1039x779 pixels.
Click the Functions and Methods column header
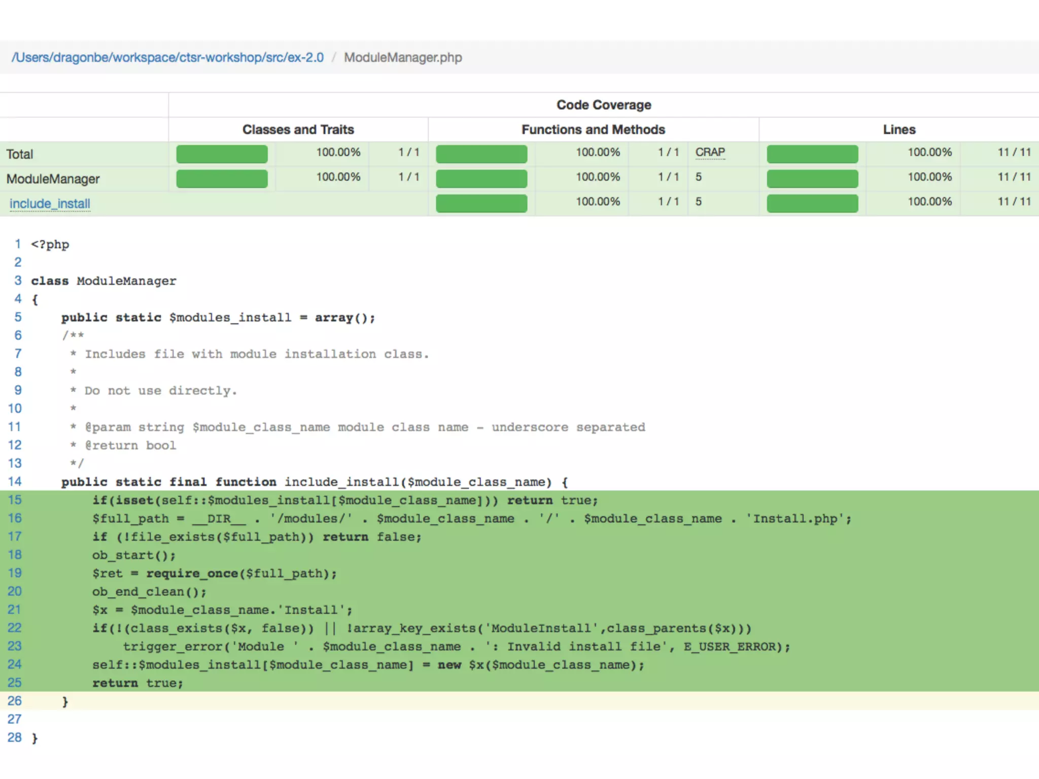[x=593, y=129]
